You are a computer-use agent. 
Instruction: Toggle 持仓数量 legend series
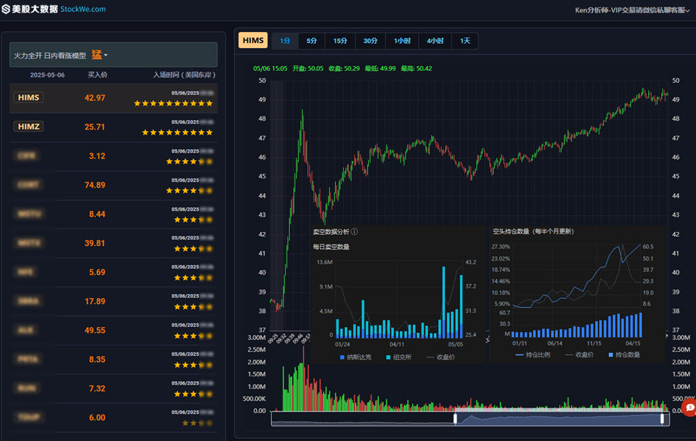[x=624, y=355]
